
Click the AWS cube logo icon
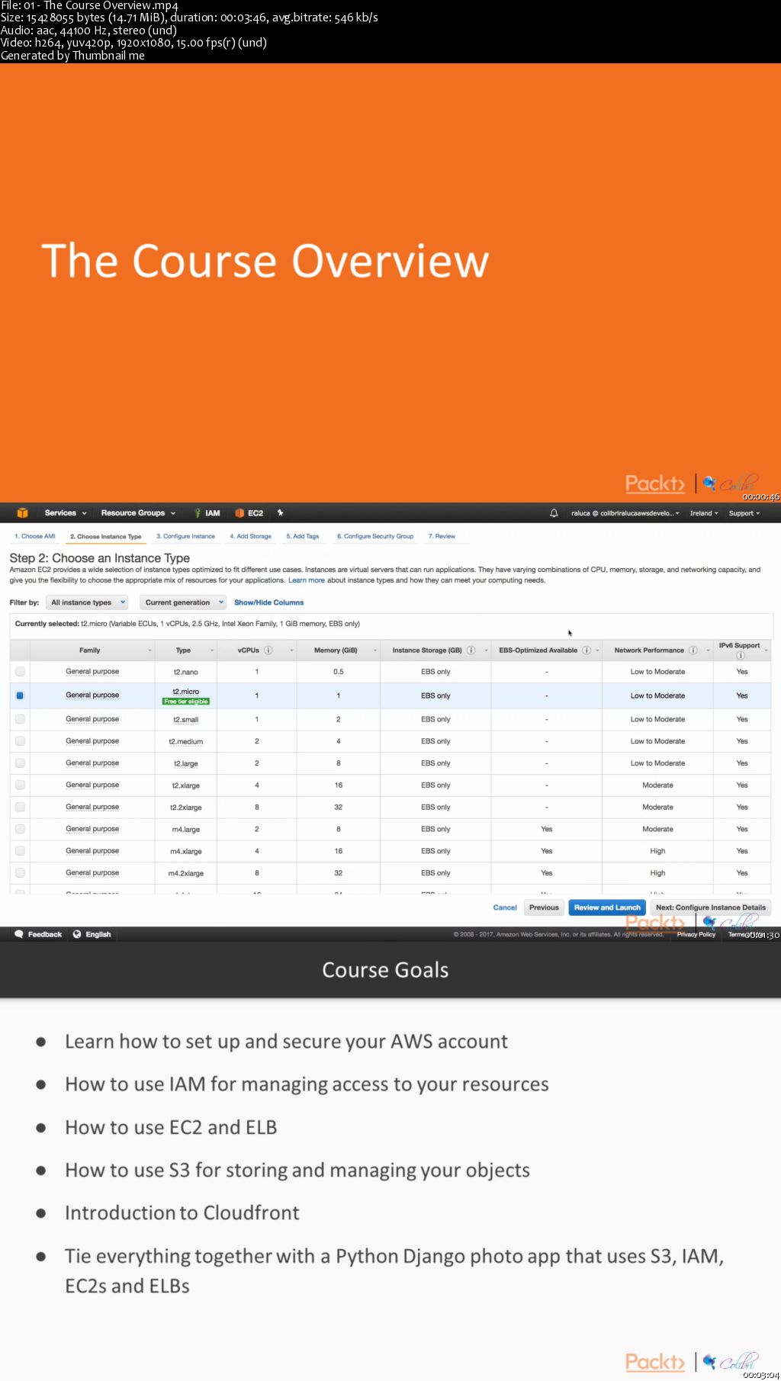(x=22, y=512)
